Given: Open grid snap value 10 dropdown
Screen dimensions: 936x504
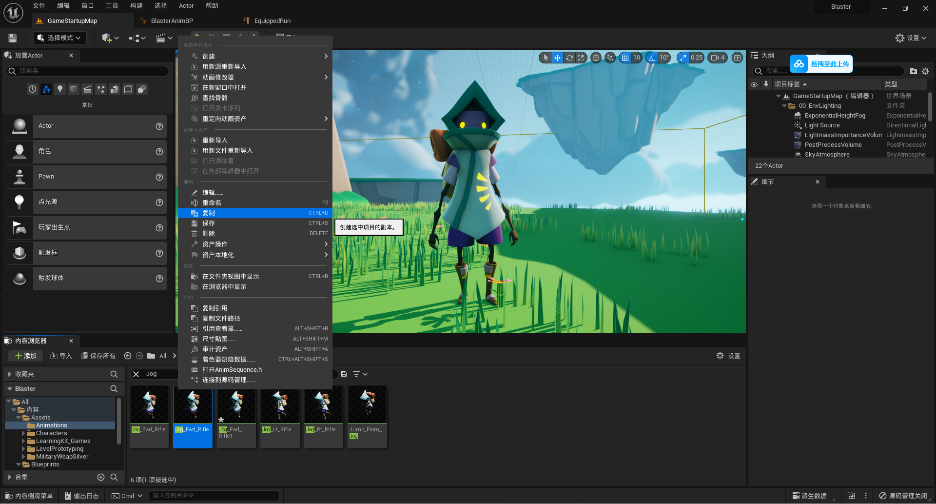Looking at the screenshot, I should 637,58.
